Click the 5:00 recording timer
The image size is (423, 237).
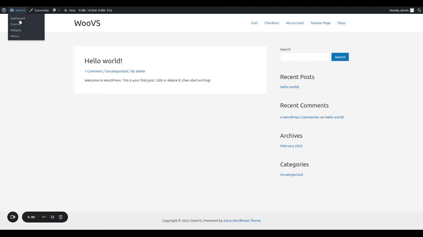pos(31,217)
